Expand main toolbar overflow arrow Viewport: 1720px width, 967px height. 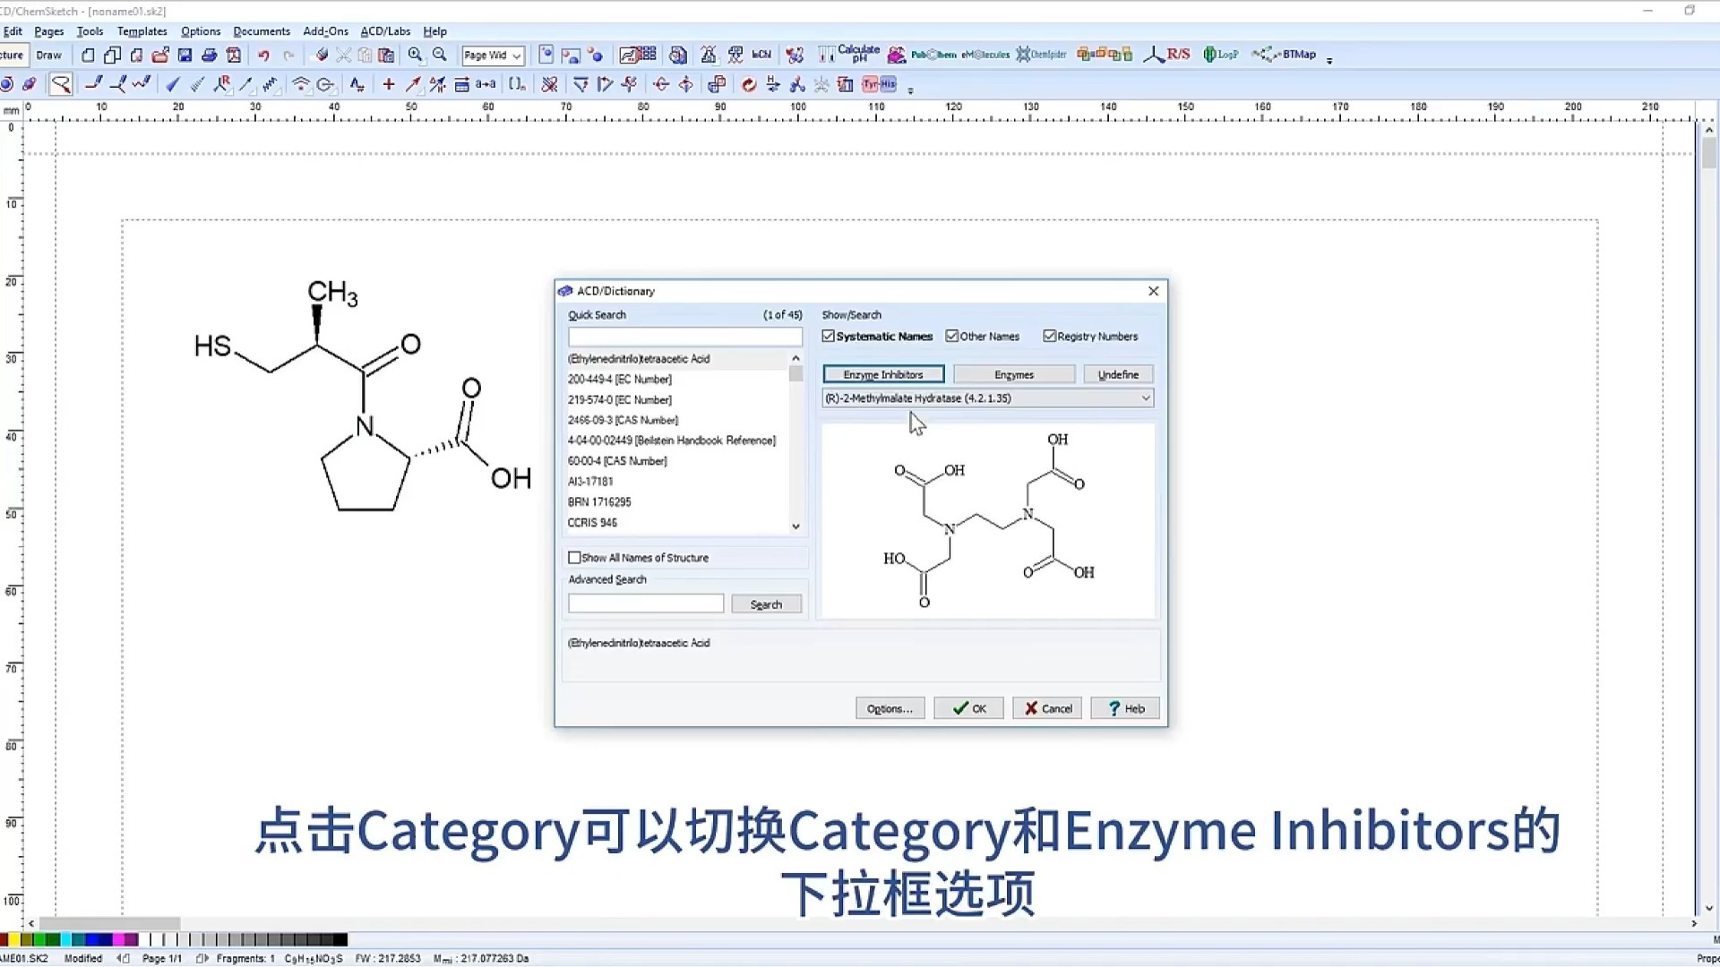click(1329, 60)
